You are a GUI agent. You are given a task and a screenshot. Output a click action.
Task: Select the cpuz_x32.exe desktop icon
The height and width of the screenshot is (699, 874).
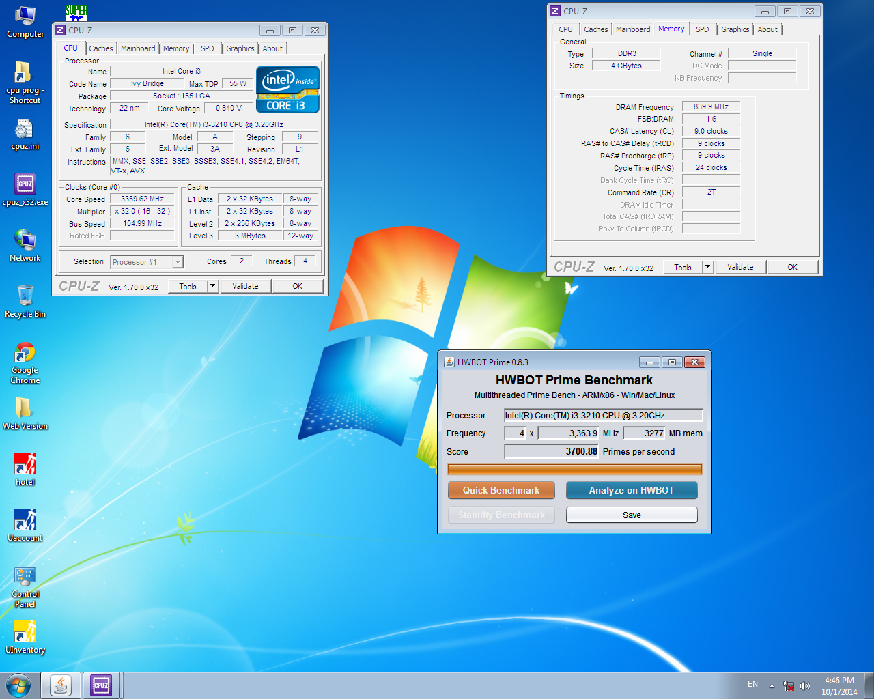point(25,190)
